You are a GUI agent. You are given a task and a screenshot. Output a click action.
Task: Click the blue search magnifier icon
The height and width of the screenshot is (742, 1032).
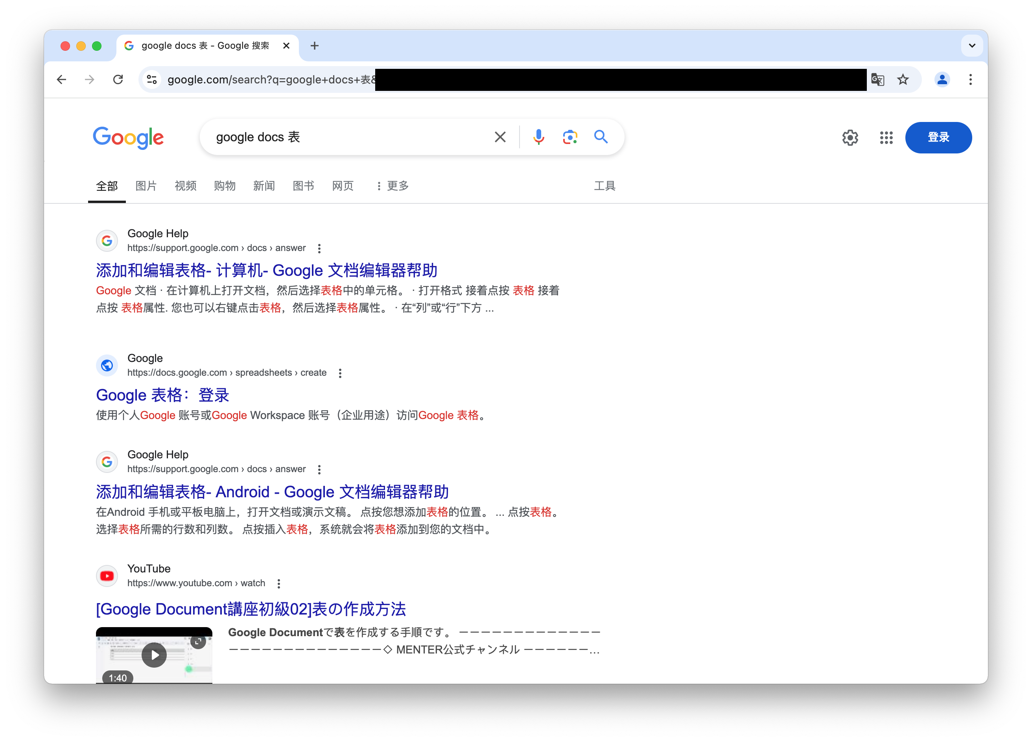tap(601, 137)
